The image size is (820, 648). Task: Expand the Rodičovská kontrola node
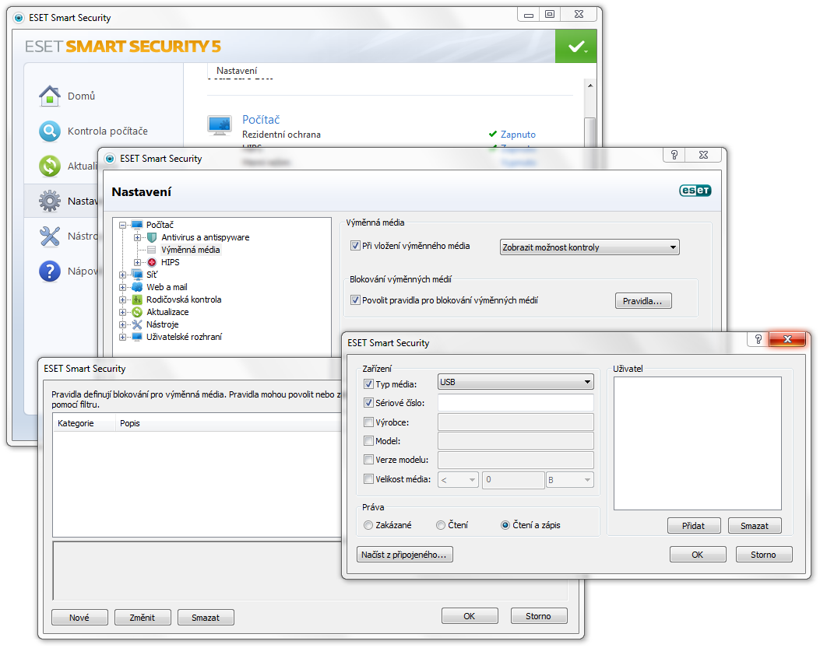[x=122, y=300]
